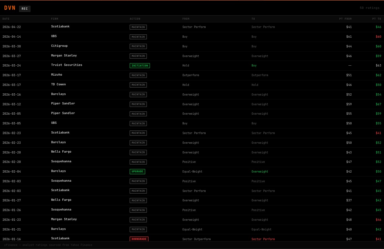Click green Overweight rating in Barclays upgrade row

click(260, 172)
